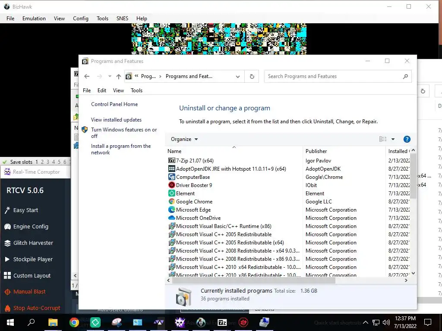This screenshot has width=442, height=331.
Task: Open taskbar search
Action: (31, 322)
